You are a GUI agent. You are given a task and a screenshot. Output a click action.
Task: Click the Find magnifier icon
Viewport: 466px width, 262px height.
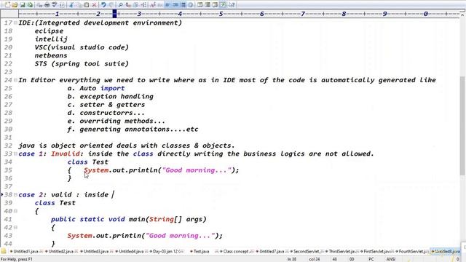click(x=120, y=5)
